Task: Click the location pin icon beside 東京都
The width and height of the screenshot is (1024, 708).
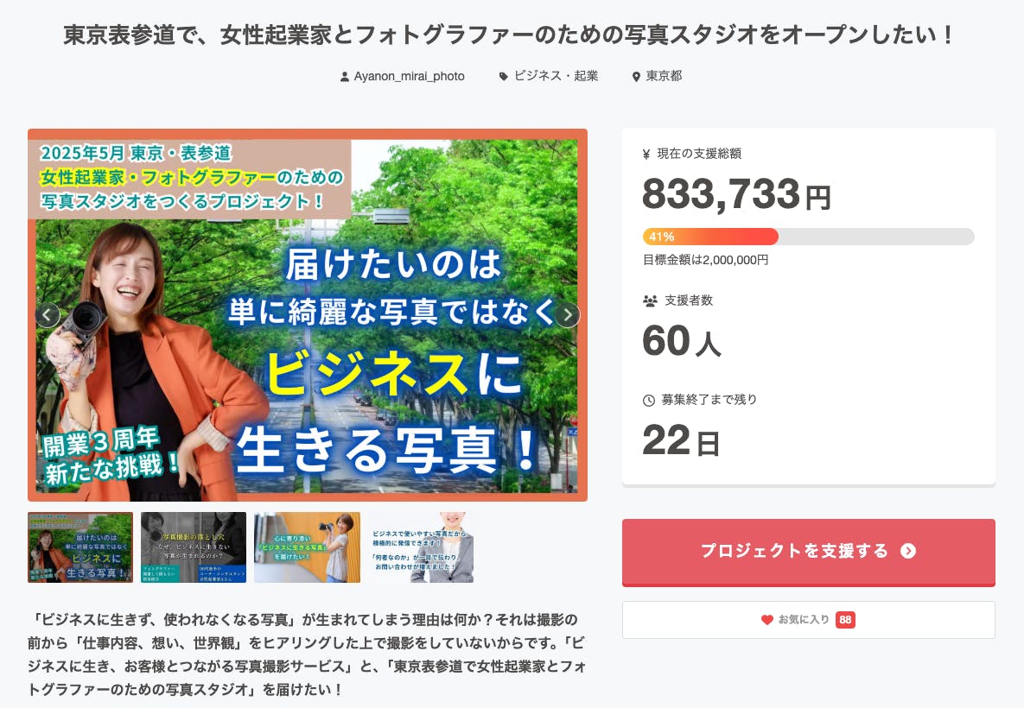Action: [x=637, y=77]
